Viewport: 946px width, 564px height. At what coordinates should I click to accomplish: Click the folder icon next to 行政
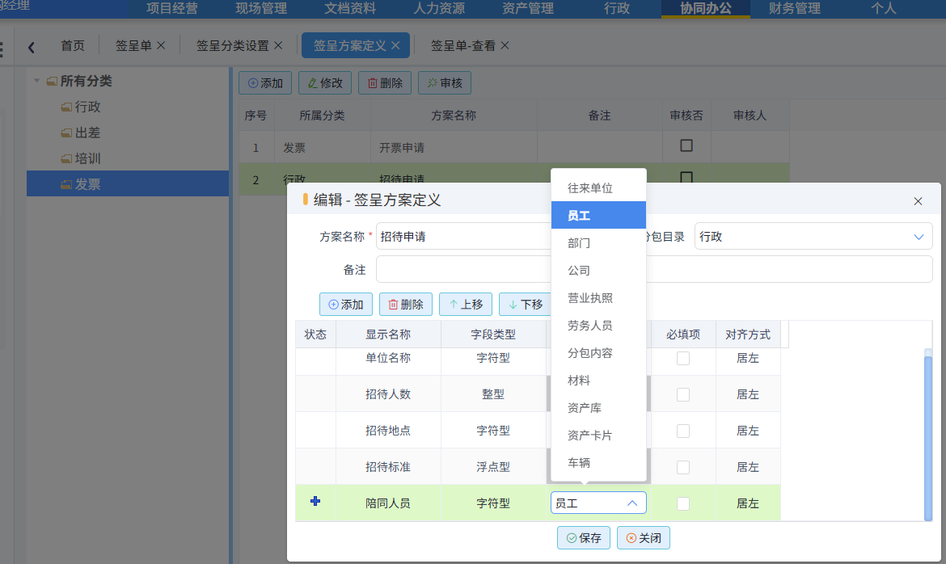(66, 107)
